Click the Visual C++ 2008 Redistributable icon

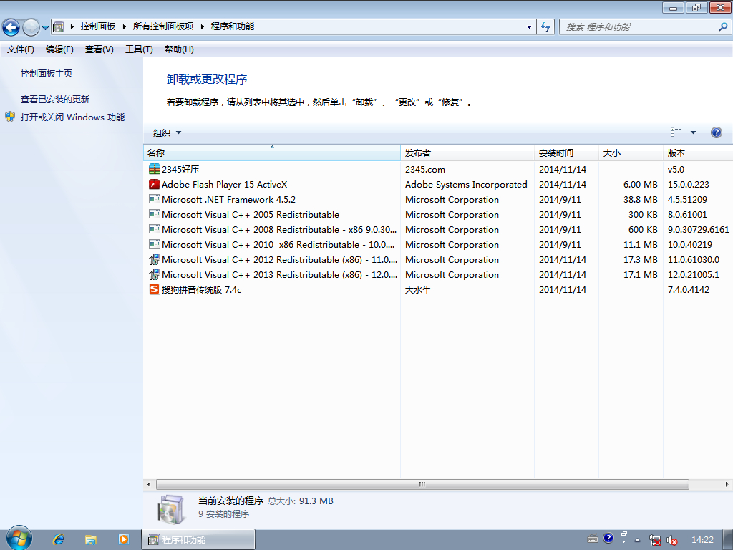[x=155, y=229]
